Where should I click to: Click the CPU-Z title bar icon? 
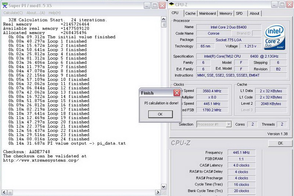click(x=172, y=4)
